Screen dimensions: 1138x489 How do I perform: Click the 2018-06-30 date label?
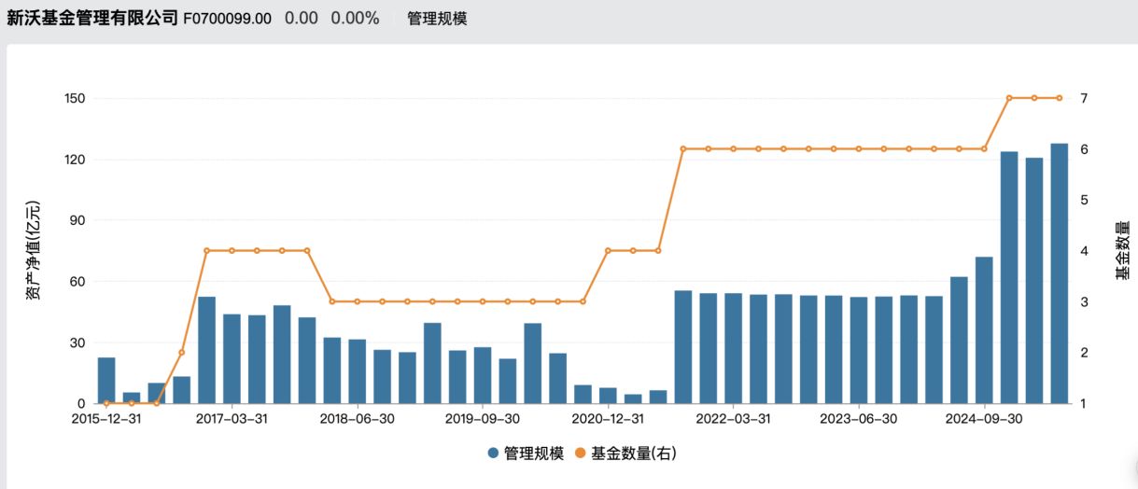(x=357, y=419)
